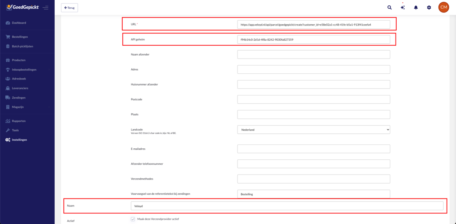Open Batch picklijsten page

(24, 46)
